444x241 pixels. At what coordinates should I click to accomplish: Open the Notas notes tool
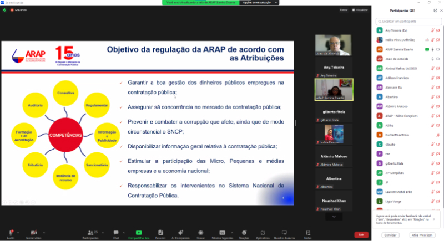click(x=308, y=234)
